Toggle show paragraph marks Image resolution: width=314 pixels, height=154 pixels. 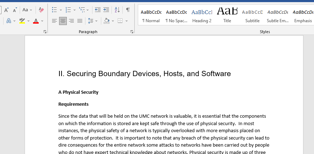click(x=128, y=10)
